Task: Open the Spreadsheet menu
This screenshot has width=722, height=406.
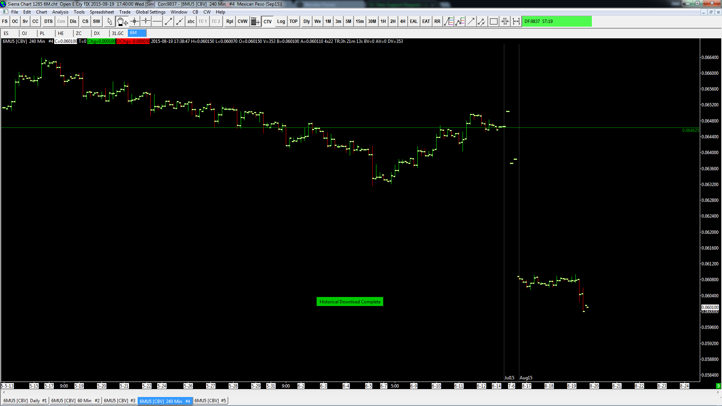Action: [102, 12]
